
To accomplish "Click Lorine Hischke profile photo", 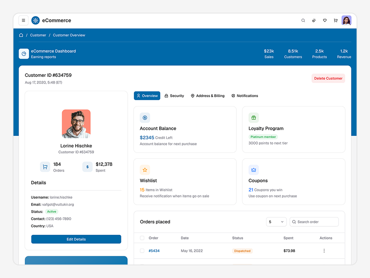I will [x=76, y=124].
